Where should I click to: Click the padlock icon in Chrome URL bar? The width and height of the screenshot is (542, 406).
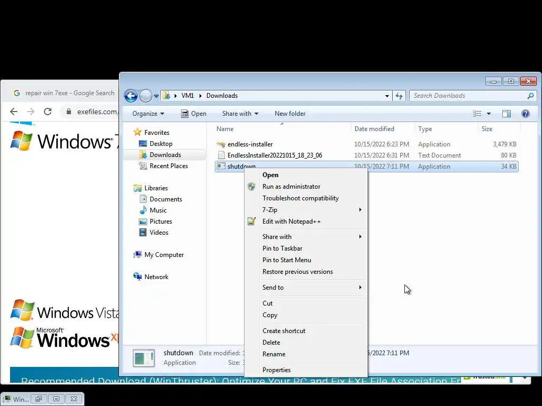coord(69,112)
